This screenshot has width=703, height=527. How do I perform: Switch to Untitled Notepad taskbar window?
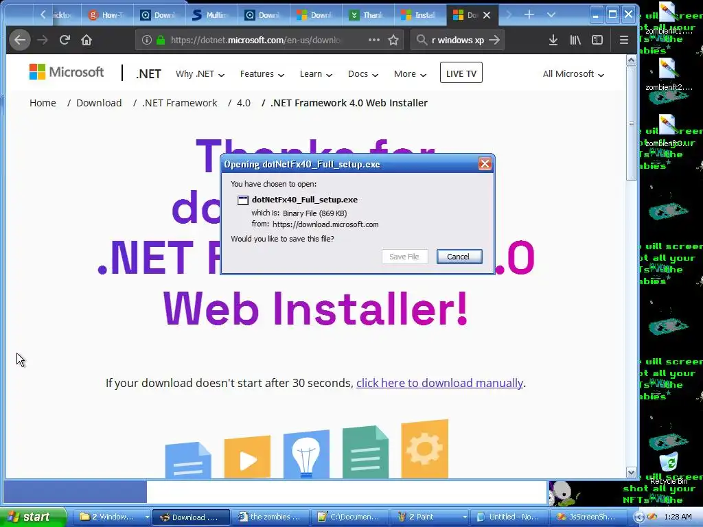click(509, 517)
